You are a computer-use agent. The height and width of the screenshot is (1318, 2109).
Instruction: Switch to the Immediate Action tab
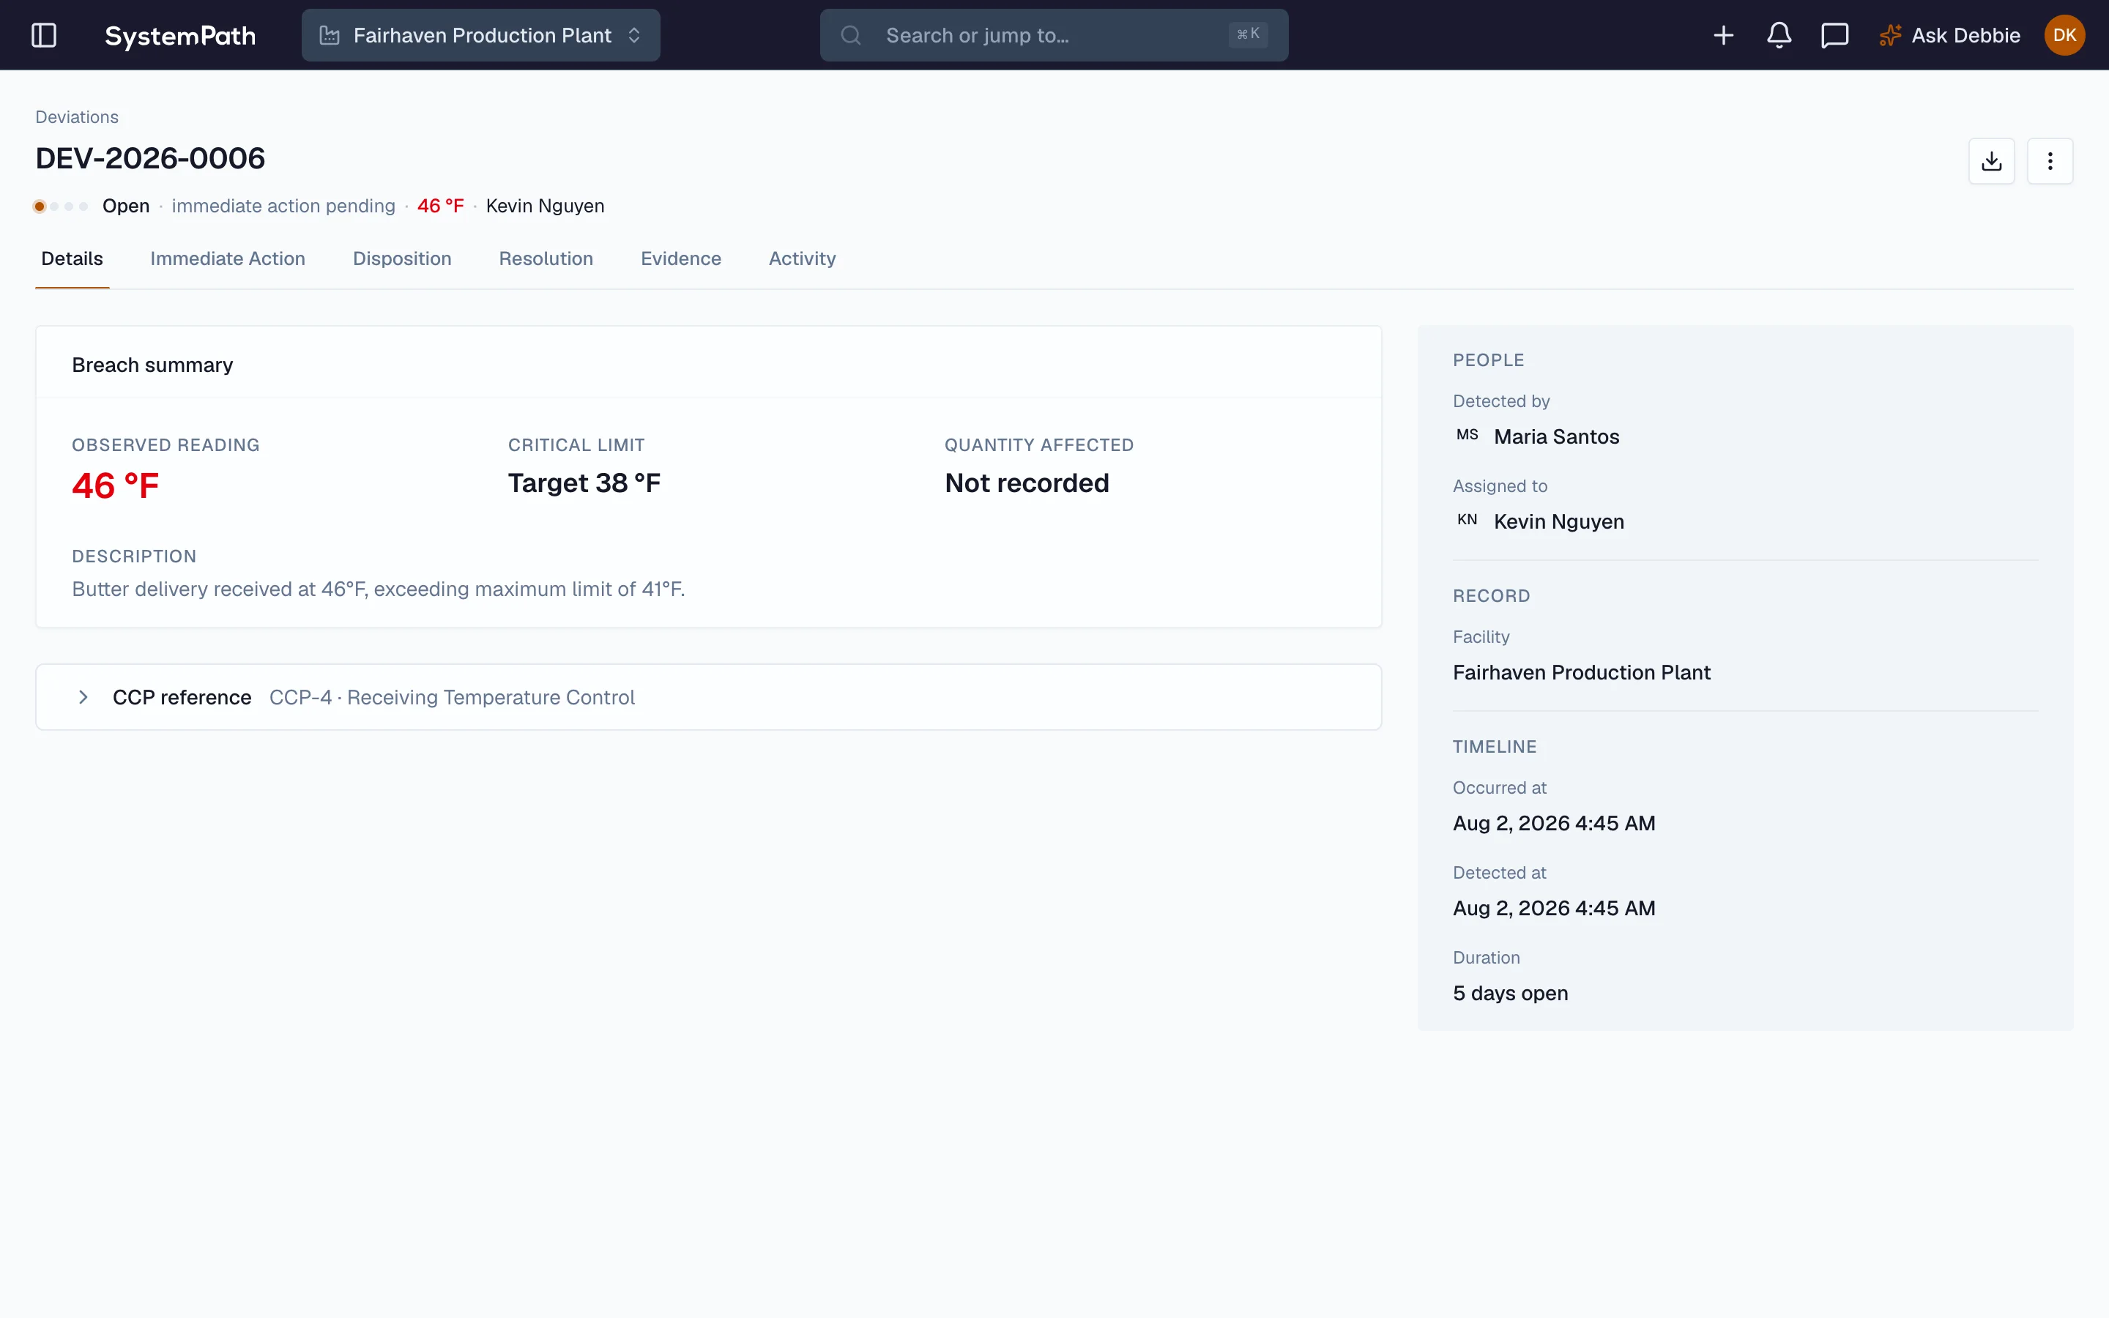[228, 259]
